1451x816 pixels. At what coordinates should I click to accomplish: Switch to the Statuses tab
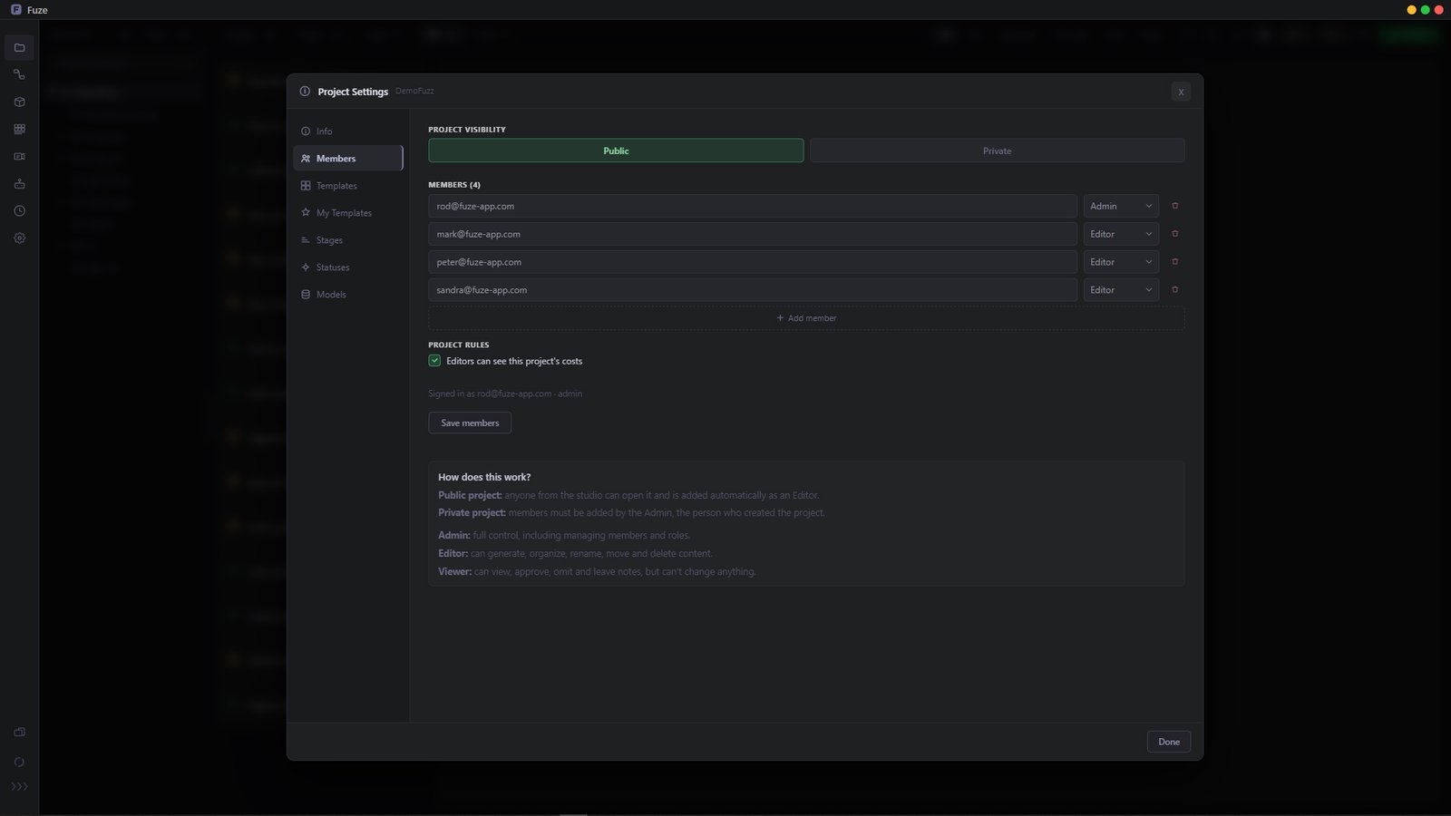(348, 267)
